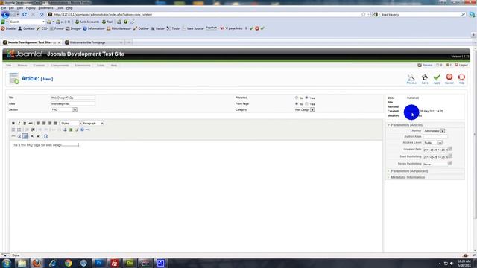The image size is (477, 268).
Task: Open the Components menu in Joomla
Action: (x=60, y=66)
